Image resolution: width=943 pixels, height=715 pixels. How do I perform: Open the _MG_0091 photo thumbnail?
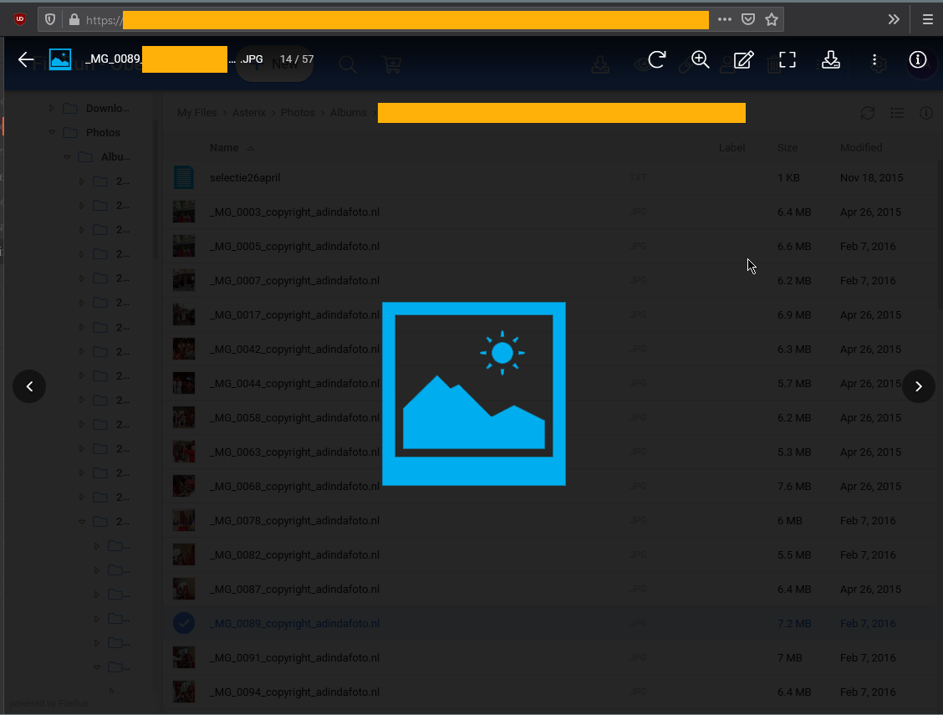[x=183, y=657]
